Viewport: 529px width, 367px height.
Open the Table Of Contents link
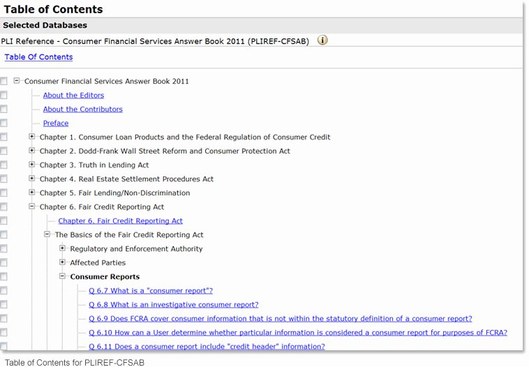coord(38,57)
